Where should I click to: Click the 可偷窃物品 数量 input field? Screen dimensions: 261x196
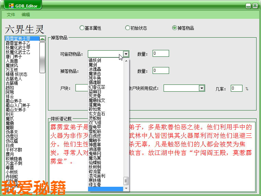click(161, 53)
